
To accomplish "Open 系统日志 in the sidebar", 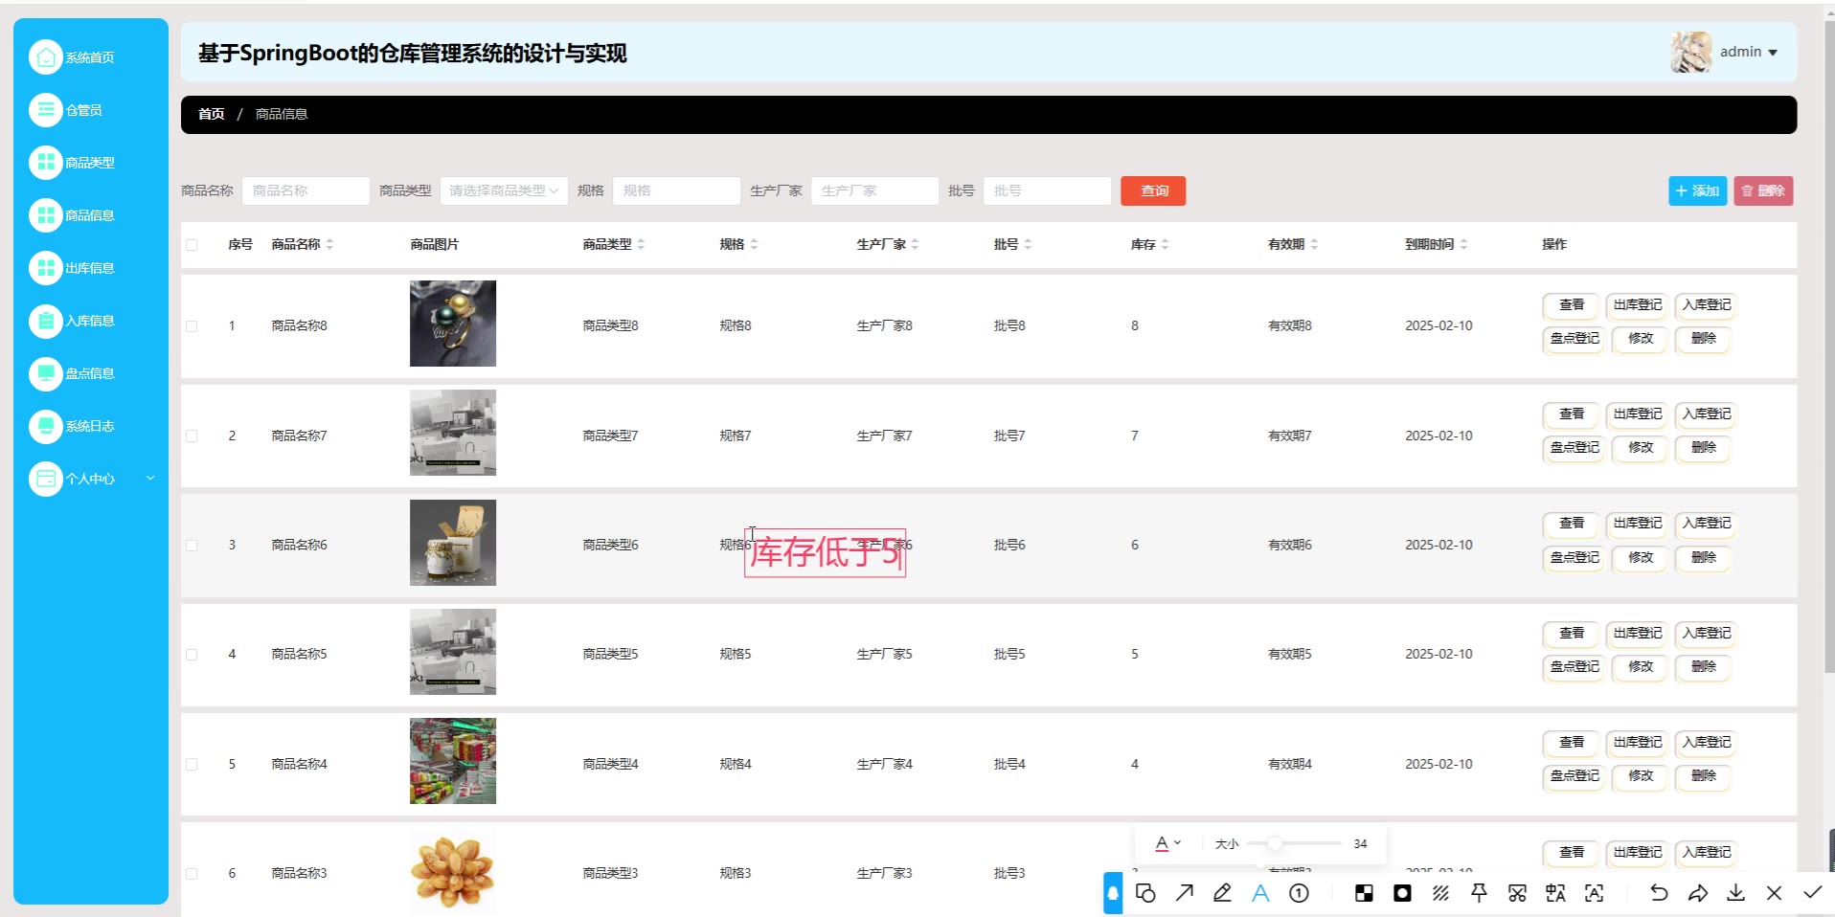I will click(x=89, y=426).
